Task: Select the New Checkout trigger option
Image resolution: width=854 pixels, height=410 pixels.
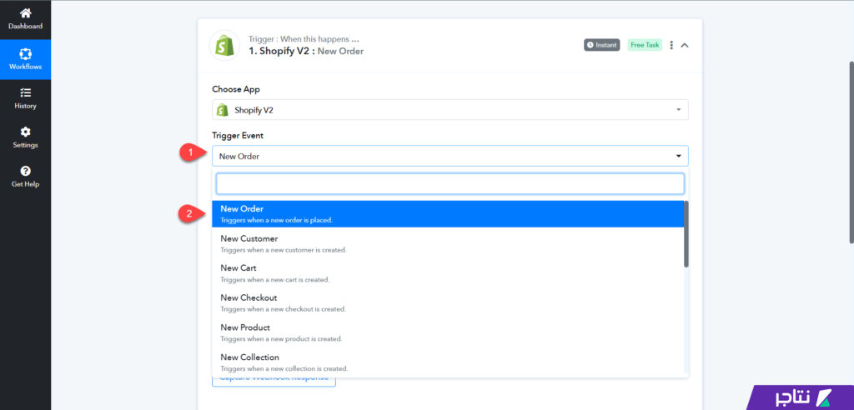Action: click(x=448, y=303)
